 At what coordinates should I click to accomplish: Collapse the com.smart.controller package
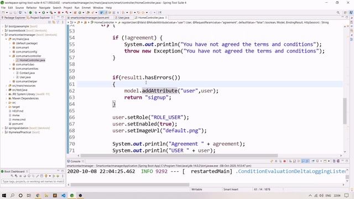(10, 56)
